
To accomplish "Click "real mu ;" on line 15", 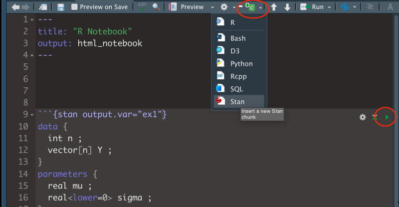I will point(70,186).
